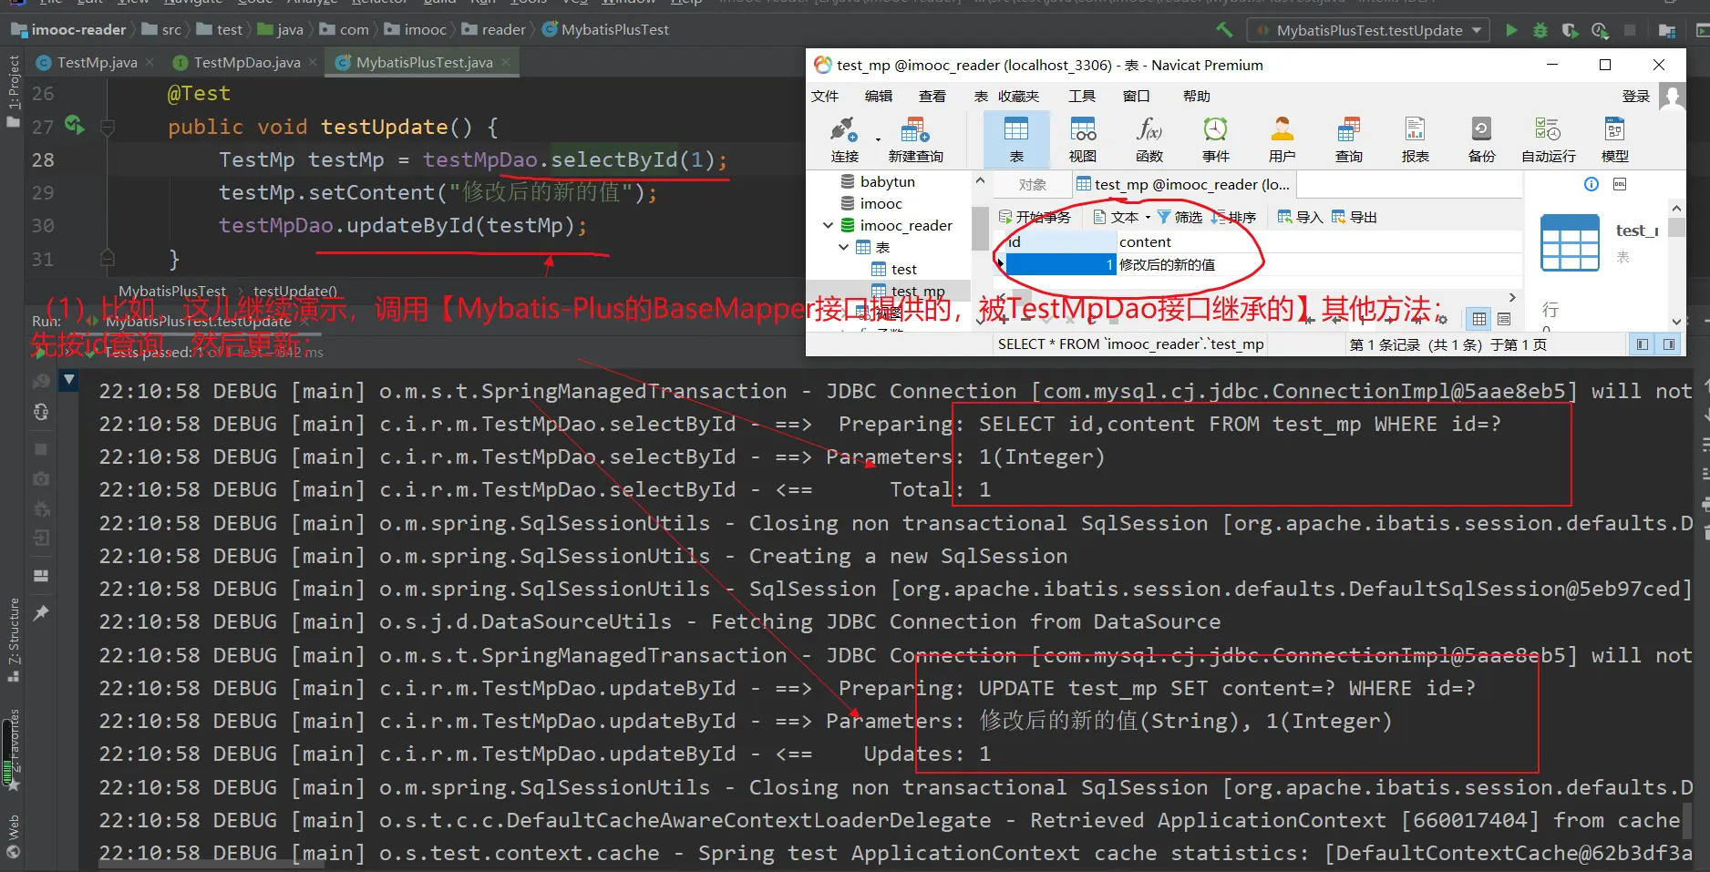Screen dimensions: 1710x872
Task: Open the 函数 (Function) icon in Navicat
Action: tap(1149, 139)
